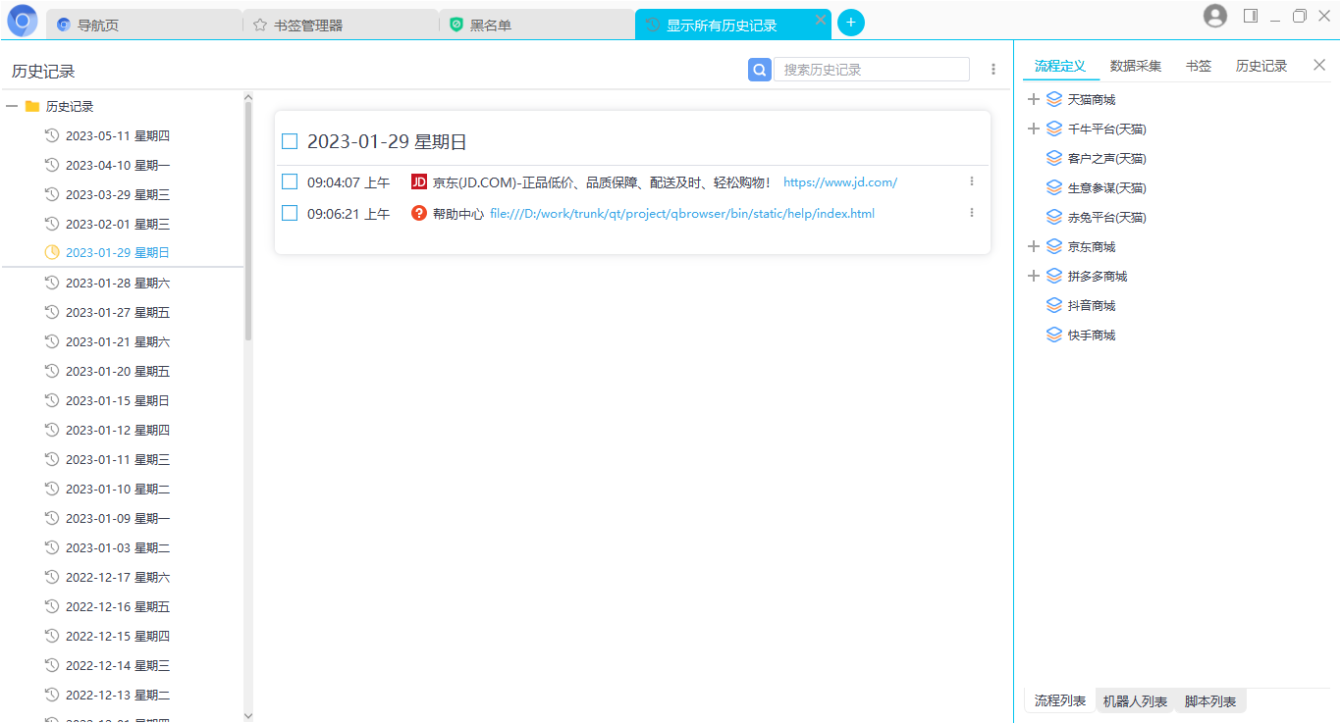Switch to the 书签管理器 tab
The image size is (1341, 724).
pos(341,25)
